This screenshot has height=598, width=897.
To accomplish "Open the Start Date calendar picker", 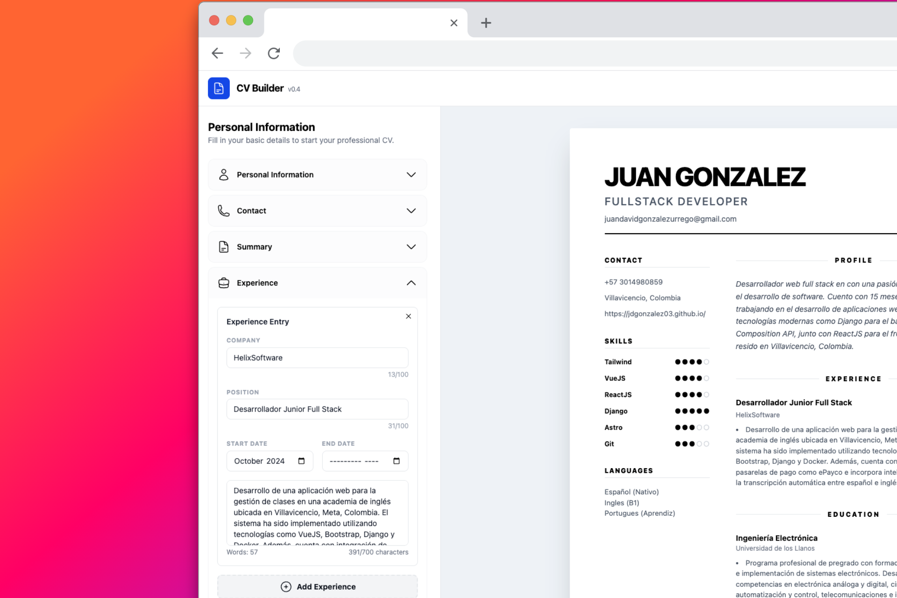I will coord(301,461).
